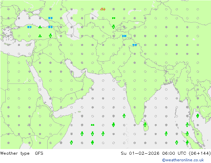This screenshot has height=163, width=211.
Task: Select the blue snow symbol over Kashmir
Action: point(134,45)
